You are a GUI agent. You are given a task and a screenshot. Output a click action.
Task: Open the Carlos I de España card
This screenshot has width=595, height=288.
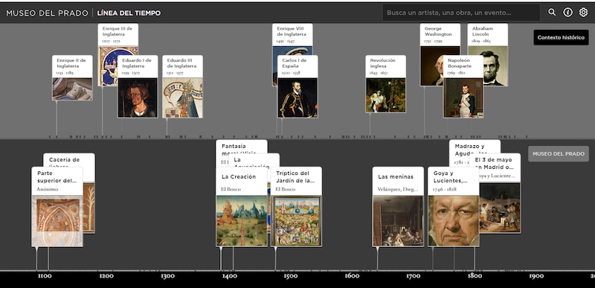click(297, 86)
